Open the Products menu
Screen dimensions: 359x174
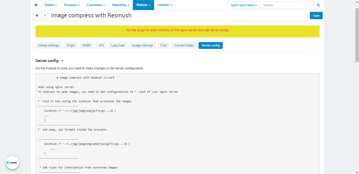coord(72,5)
